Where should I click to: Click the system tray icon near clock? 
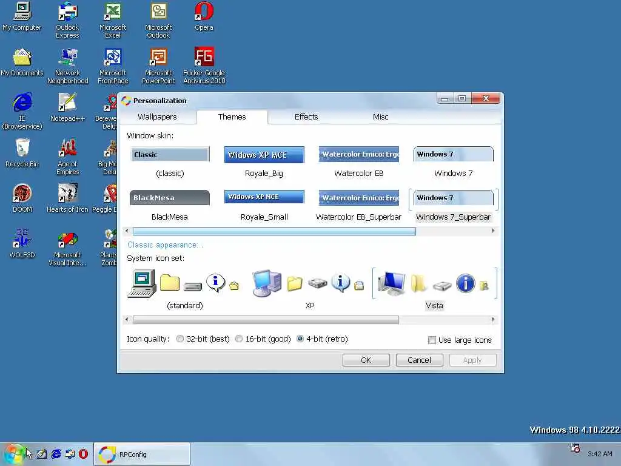point(575,448)
